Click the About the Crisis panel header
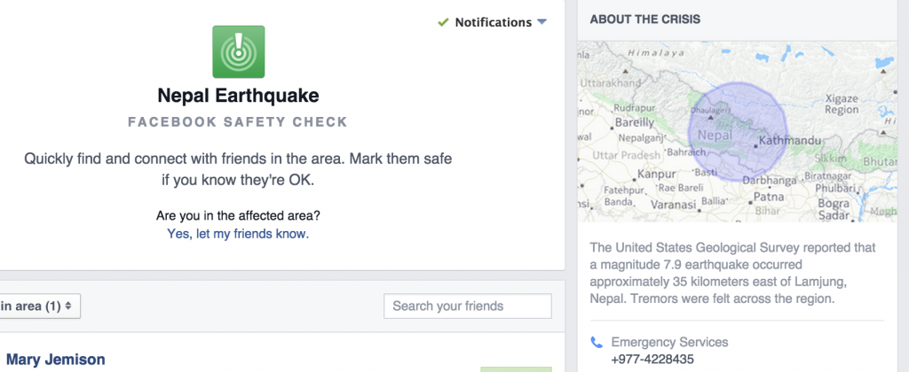 pos(644,19)
